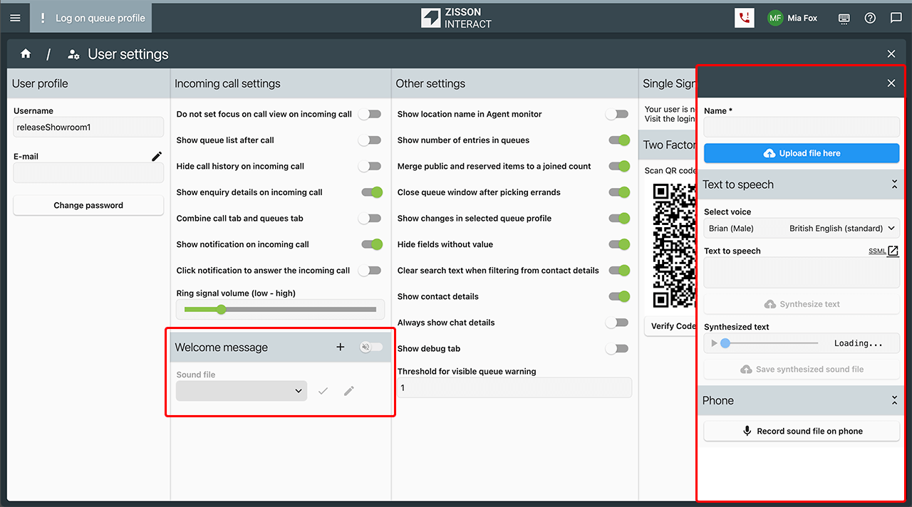This screenshot has width=912, height=507.
Task: Collapse the Text to speech section
Action: point(894,184)
